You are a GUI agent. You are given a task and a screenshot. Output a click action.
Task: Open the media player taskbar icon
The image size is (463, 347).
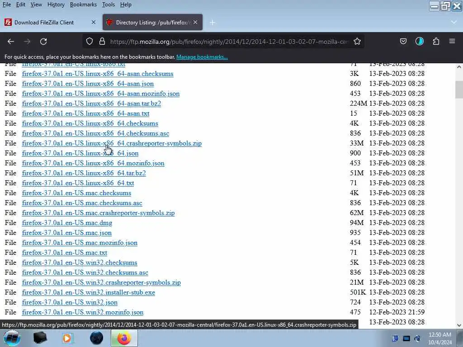point(67,338)
